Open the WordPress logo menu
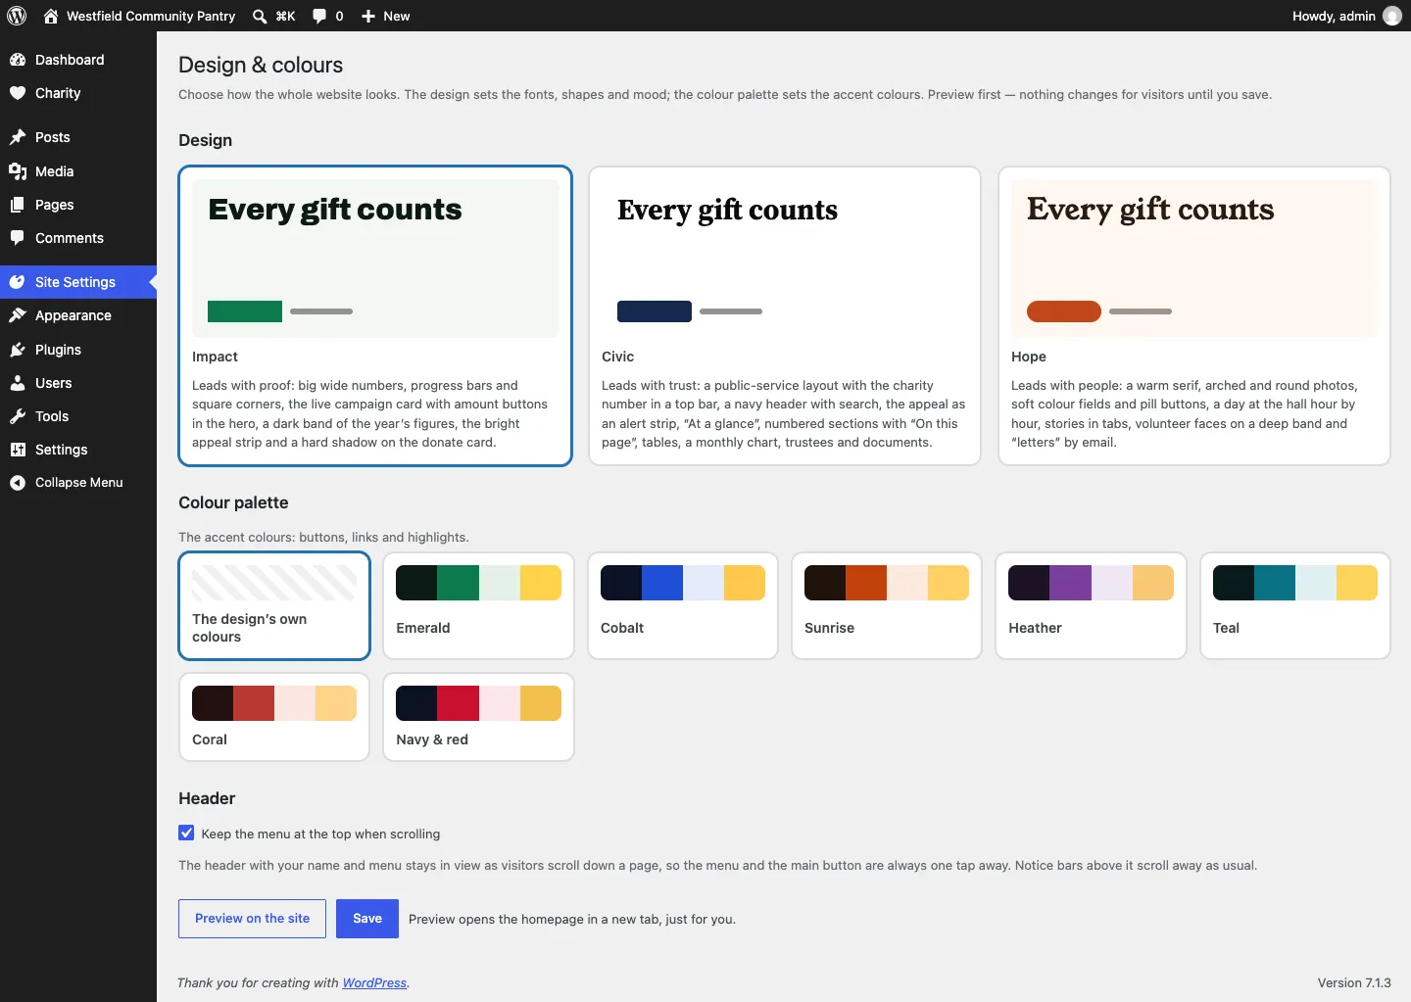Image resolution: width=1411 pixels, height=1002 pixels. tap(17, 16)
